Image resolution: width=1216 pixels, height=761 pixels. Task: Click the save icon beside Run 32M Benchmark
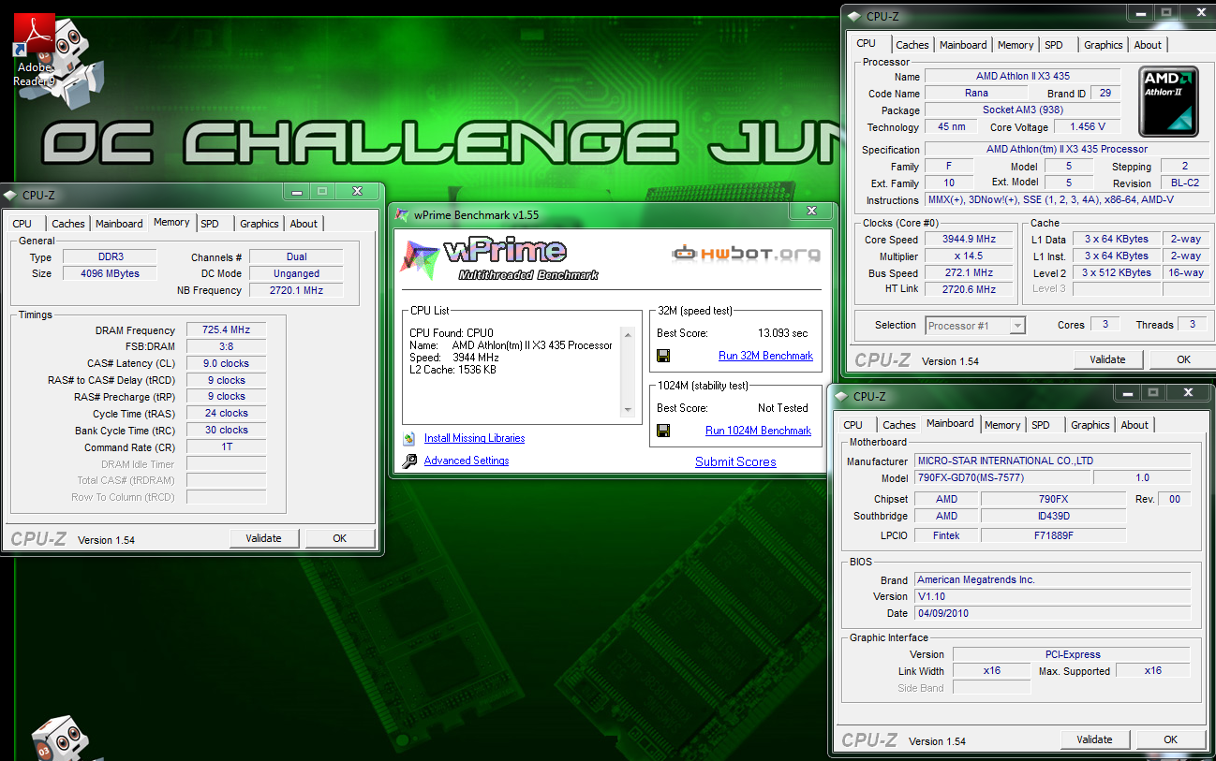click(663, 356)
